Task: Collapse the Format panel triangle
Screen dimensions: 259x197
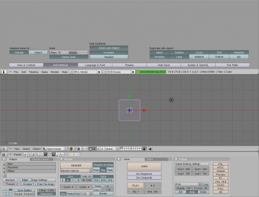Action: tap(176, 159)
